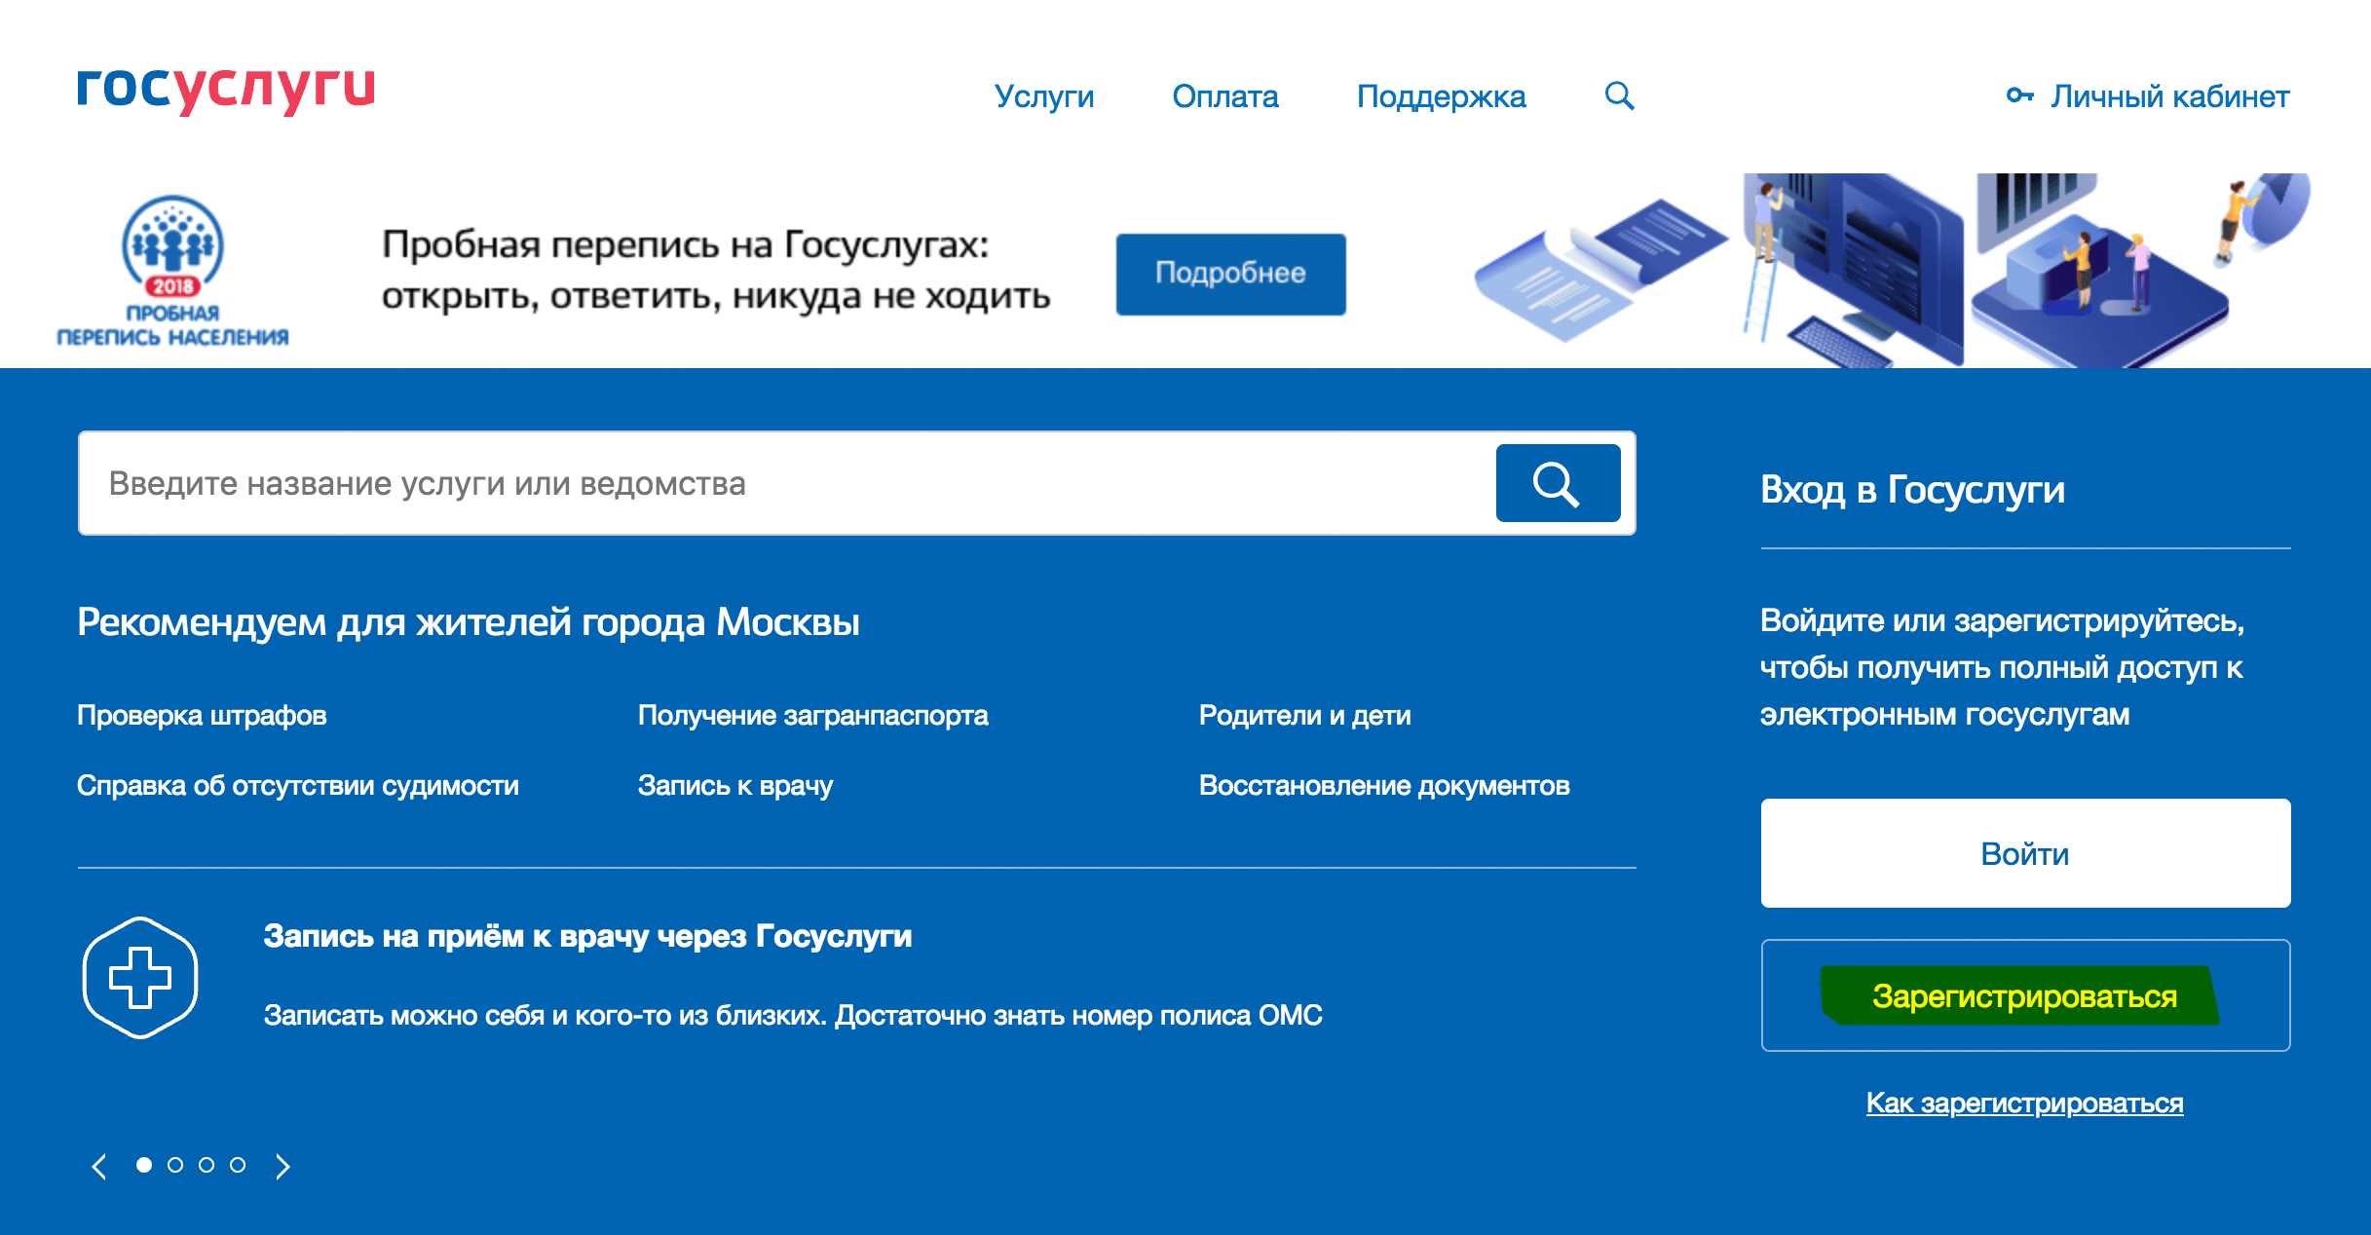Image resolution: width=2371 pixels, height=1235 pixels.
Task: Open the Услуги menu item
Action: (1044, 96)
